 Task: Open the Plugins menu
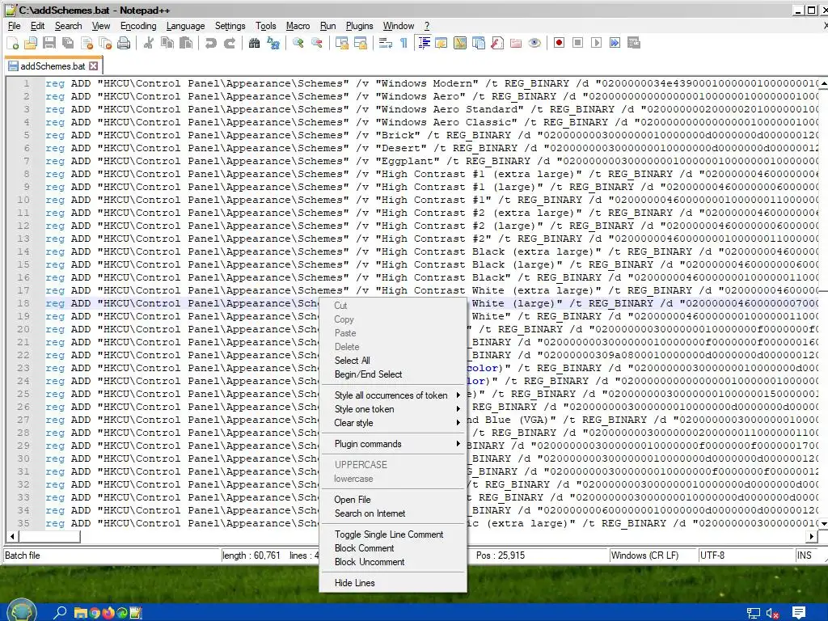(359, 26)
